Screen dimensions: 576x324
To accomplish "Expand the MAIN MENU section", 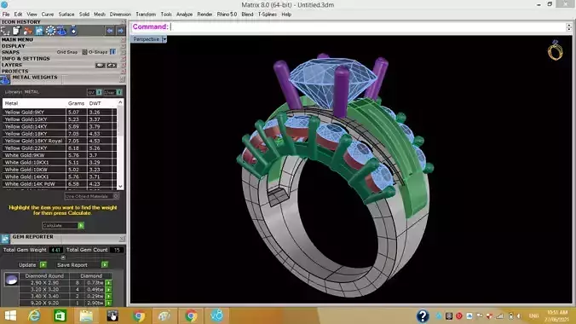I will coord(17,39).
